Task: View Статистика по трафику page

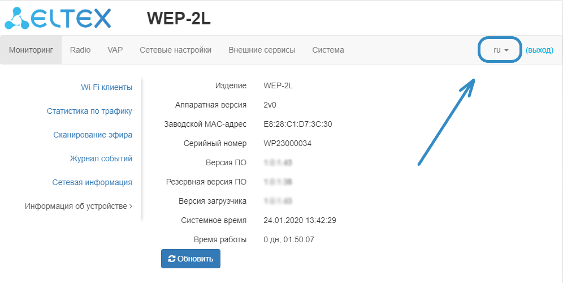Action: (x=89, y=111)
